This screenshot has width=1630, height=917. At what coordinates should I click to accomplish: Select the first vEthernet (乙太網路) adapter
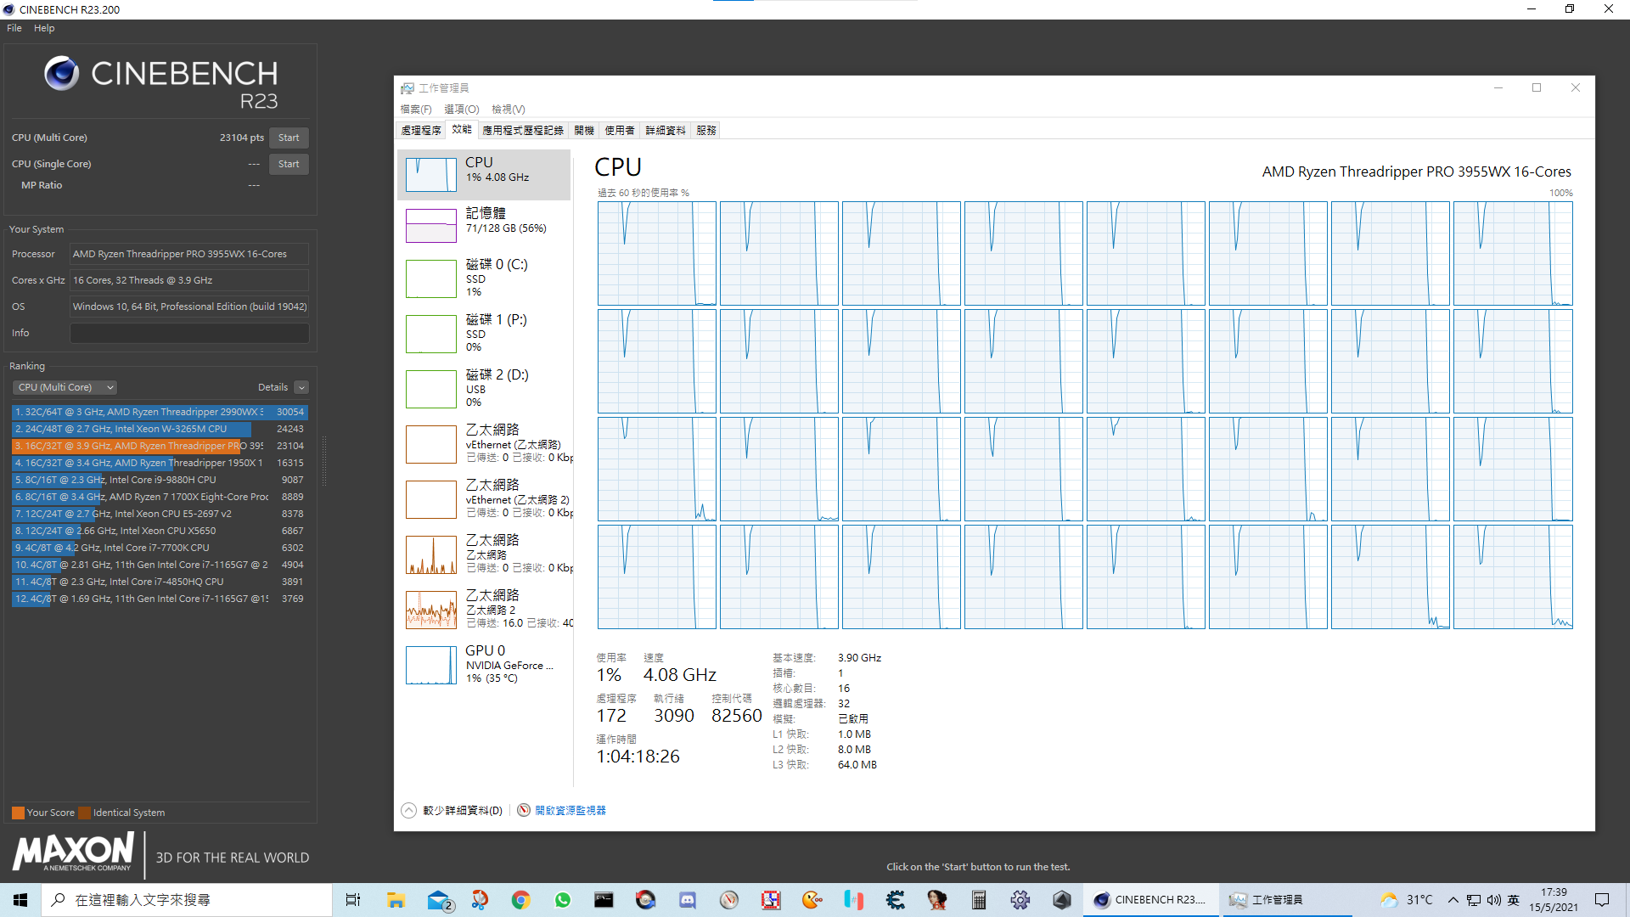(484, 444)
